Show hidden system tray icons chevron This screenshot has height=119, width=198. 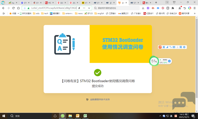pyautogui.click(x=160, y=116)
